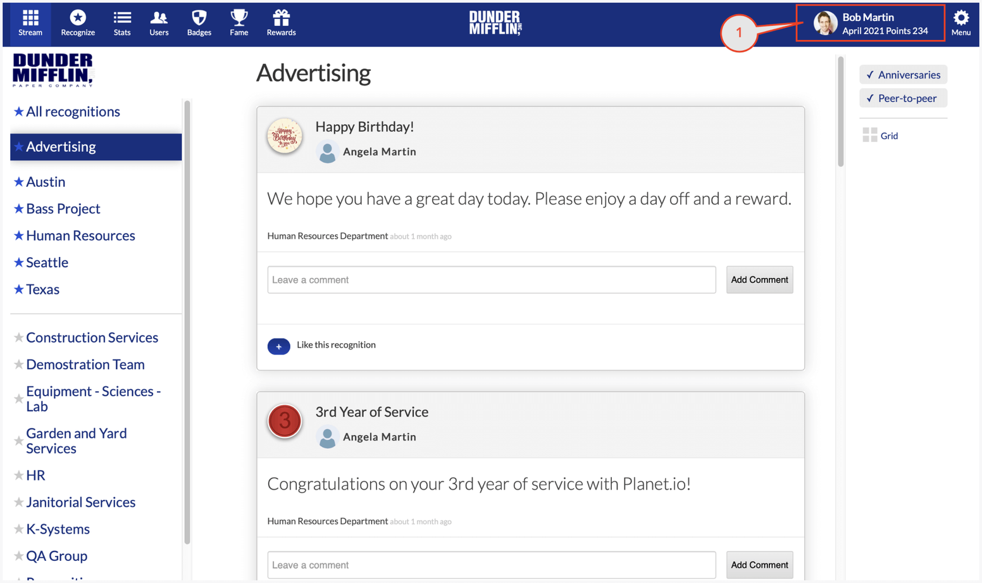Viewport: 982px width, 583px height.
Task: Open the Fame trophy icon
Action: click(x=239, y=18)
